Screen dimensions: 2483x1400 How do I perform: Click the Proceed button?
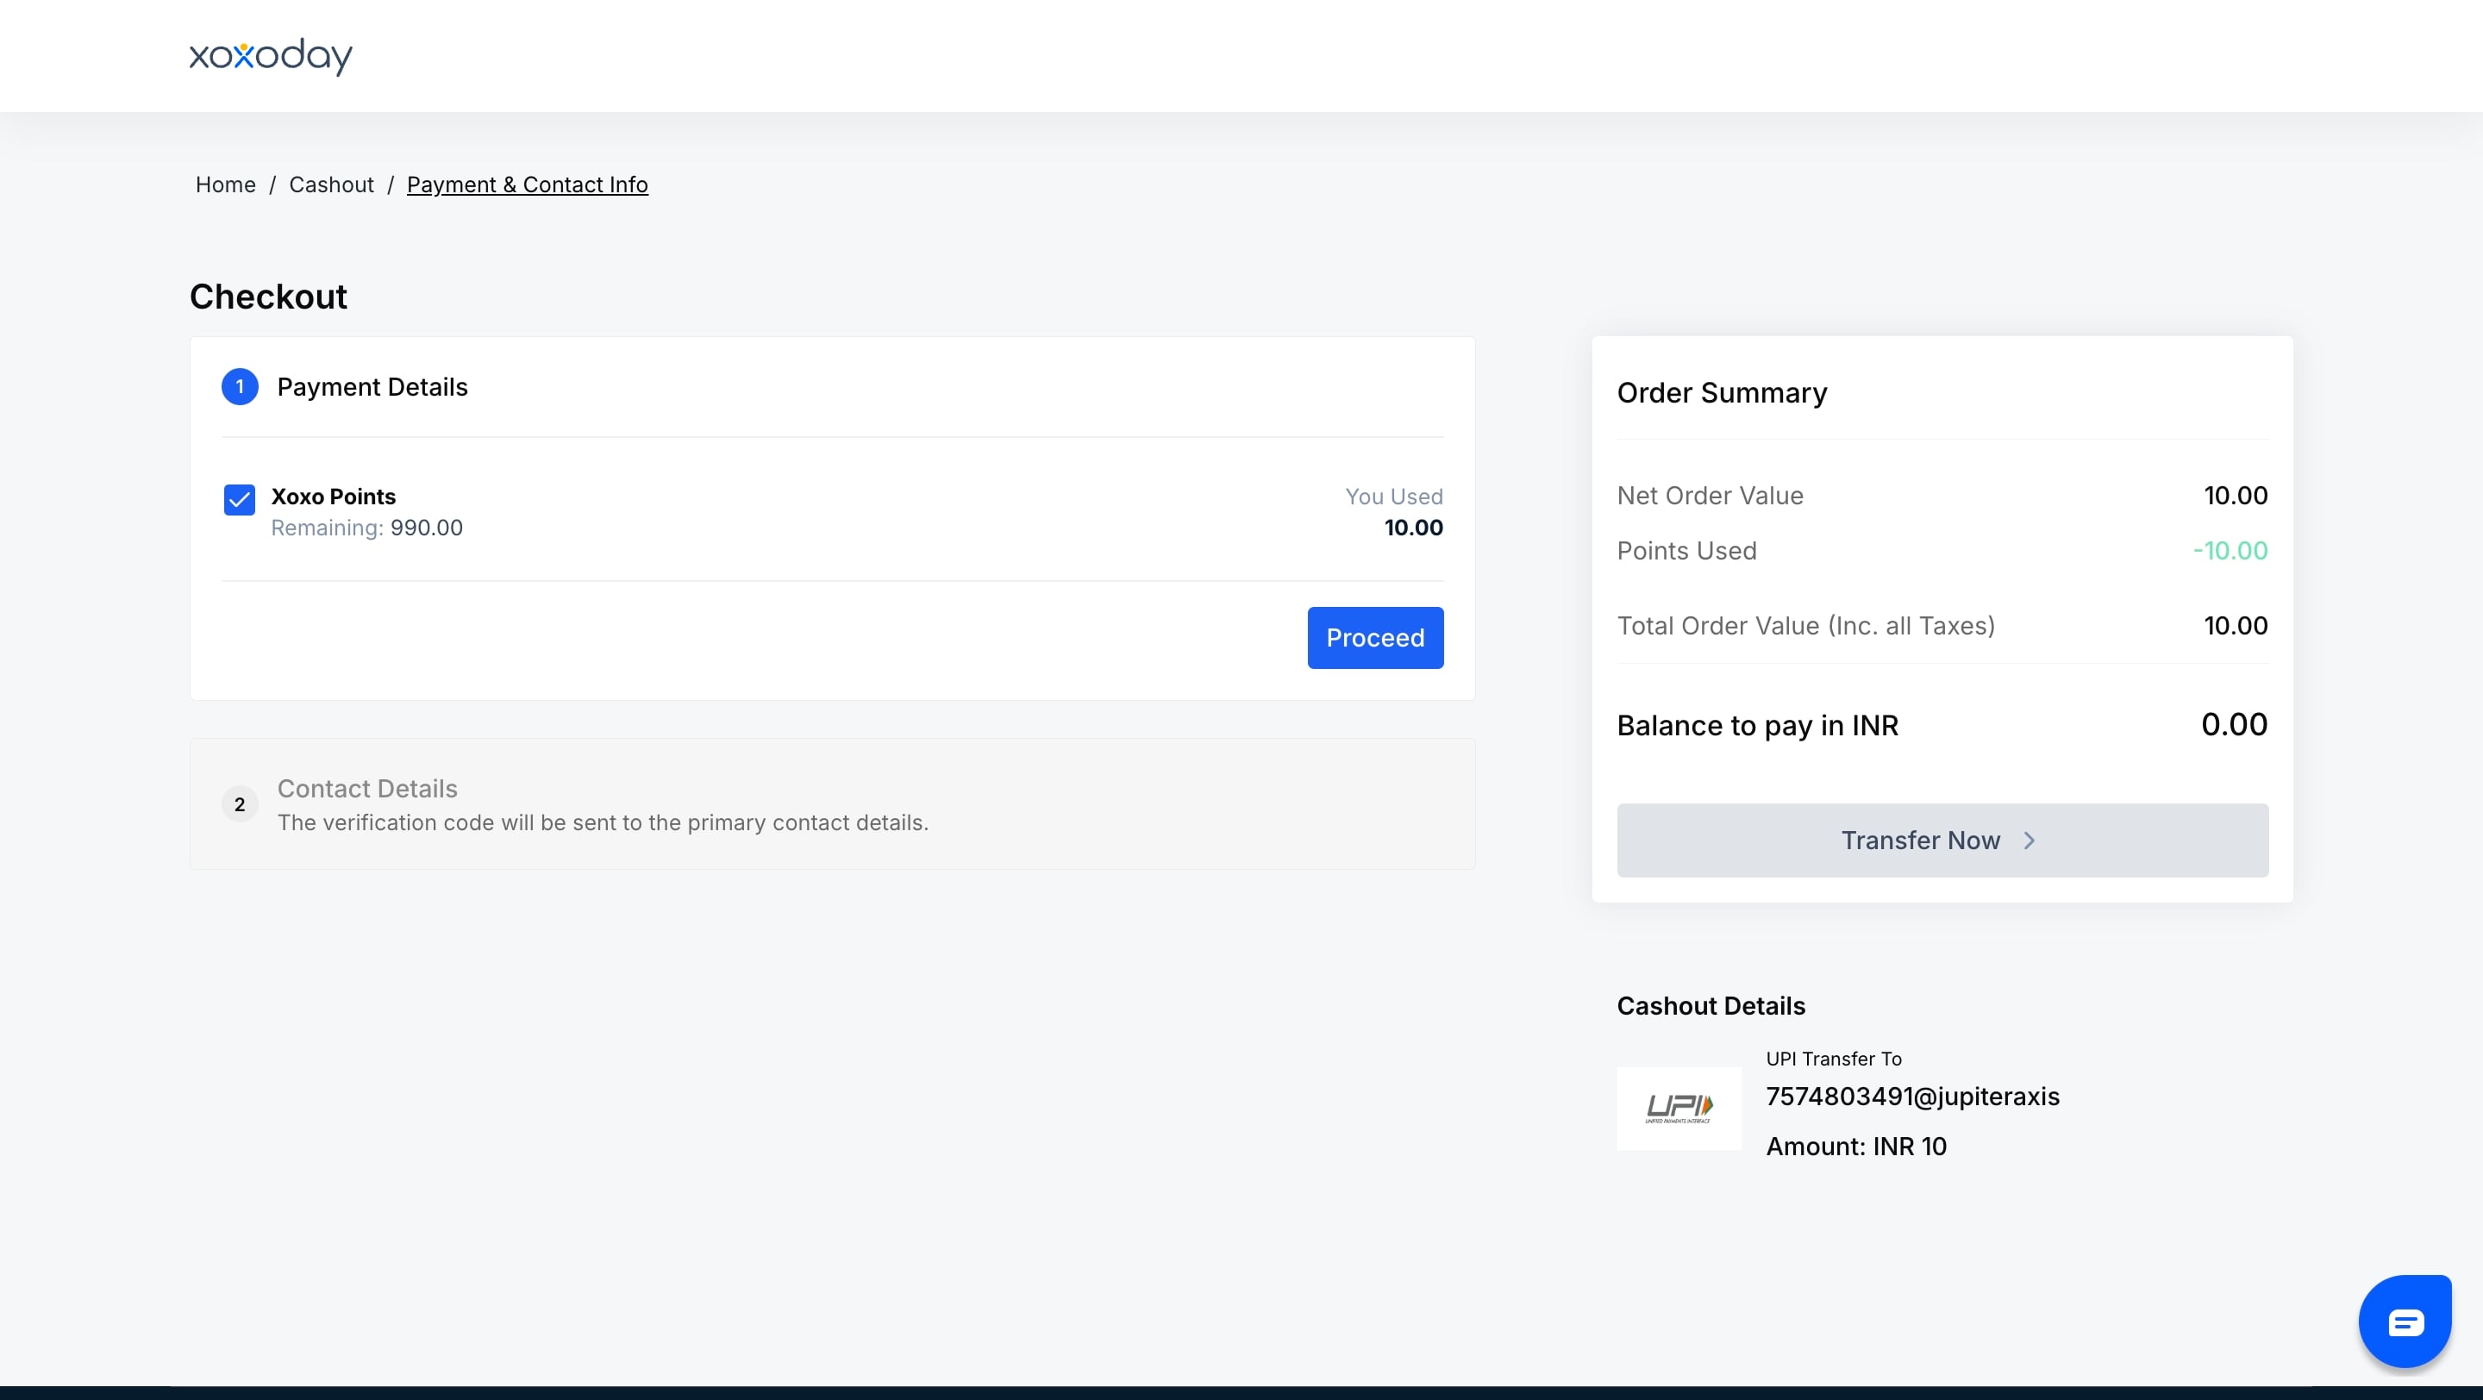(1375, 638)
